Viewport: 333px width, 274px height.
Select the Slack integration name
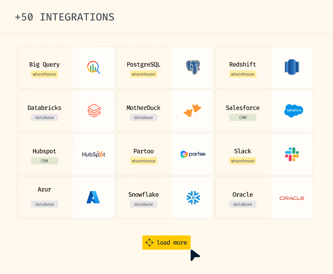tap(243, 151)
